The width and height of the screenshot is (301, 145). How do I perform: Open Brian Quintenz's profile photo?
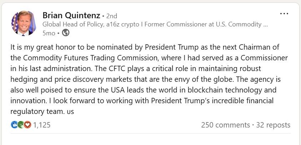click(x=24, y=23)
